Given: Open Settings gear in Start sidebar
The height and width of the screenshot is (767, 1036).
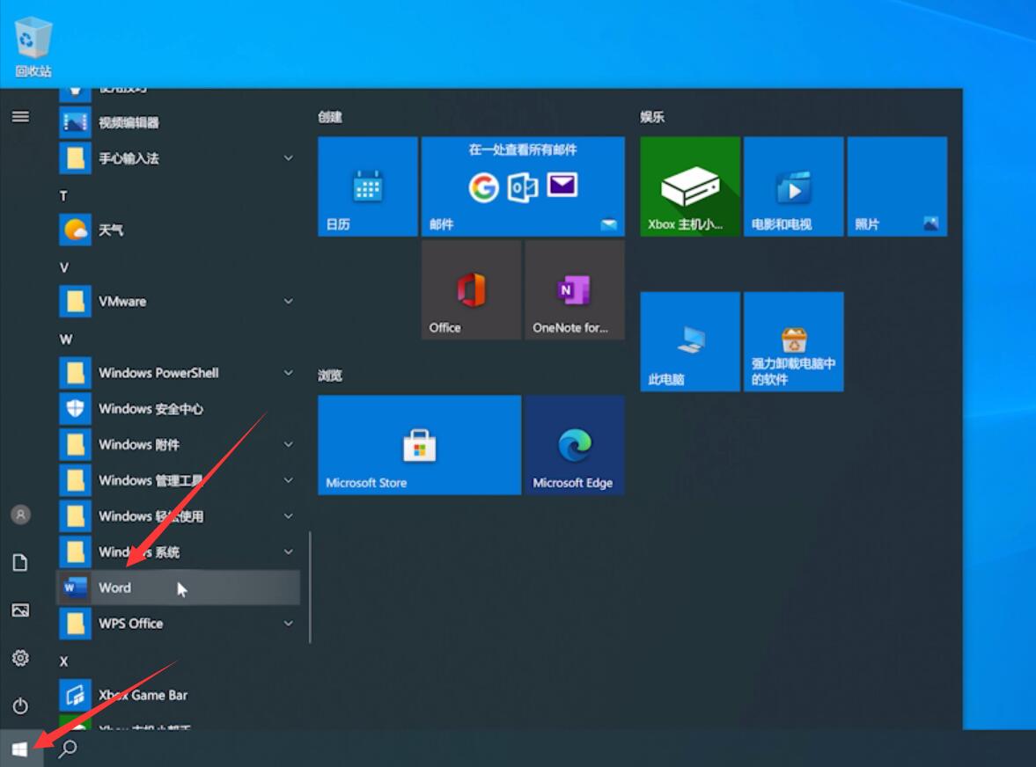Looking at the screenshot, I should (x=20, y=657).
